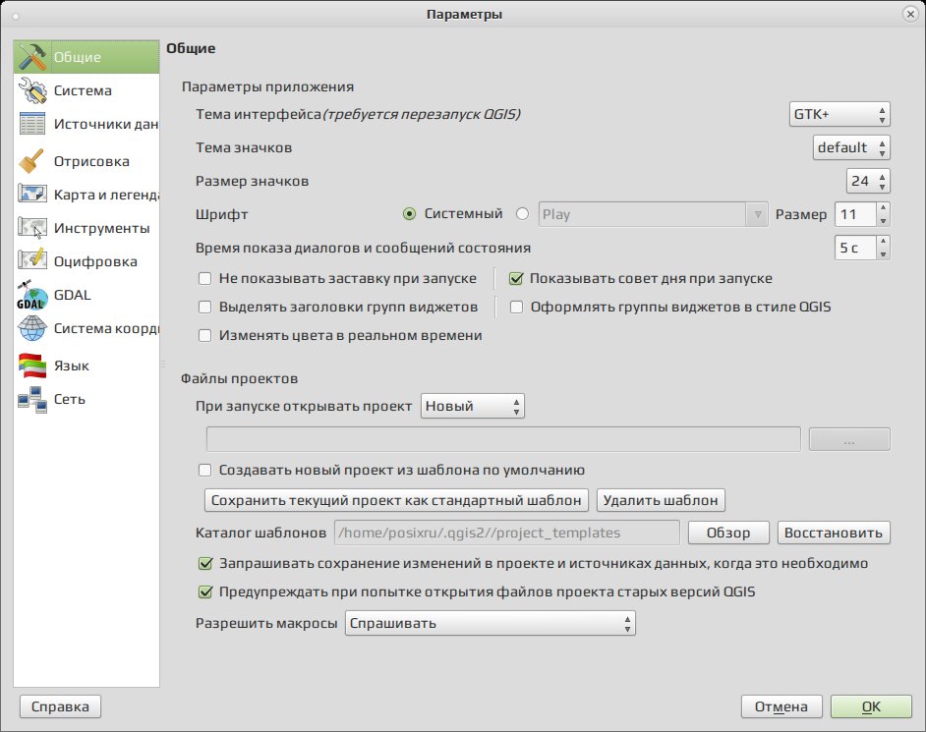Click Сохранить текущий проект как стандартный шаблон
This screenshot has height=732, width=926.
pos(396,500)
